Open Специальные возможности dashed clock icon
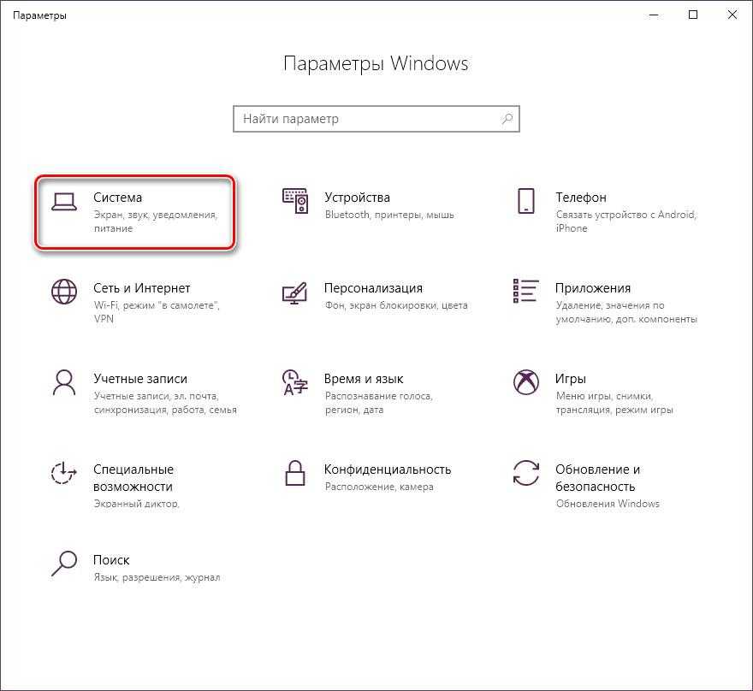The image size is (753, 691). (64, 473)
